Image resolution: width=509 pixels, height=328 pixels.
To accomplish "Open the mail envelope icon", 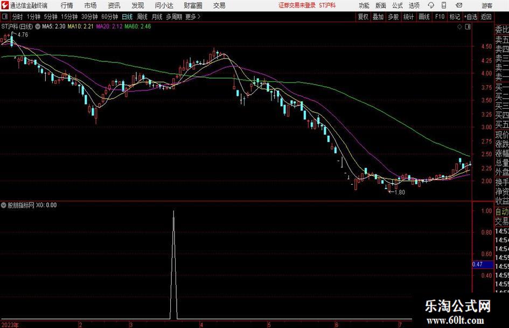I will point(459,5).
